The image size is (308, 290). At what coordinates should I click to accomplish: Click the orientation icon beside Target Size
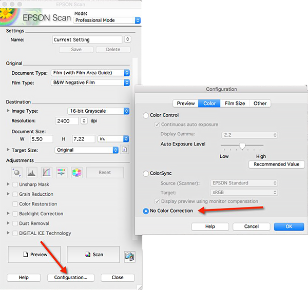click(124, 150)
